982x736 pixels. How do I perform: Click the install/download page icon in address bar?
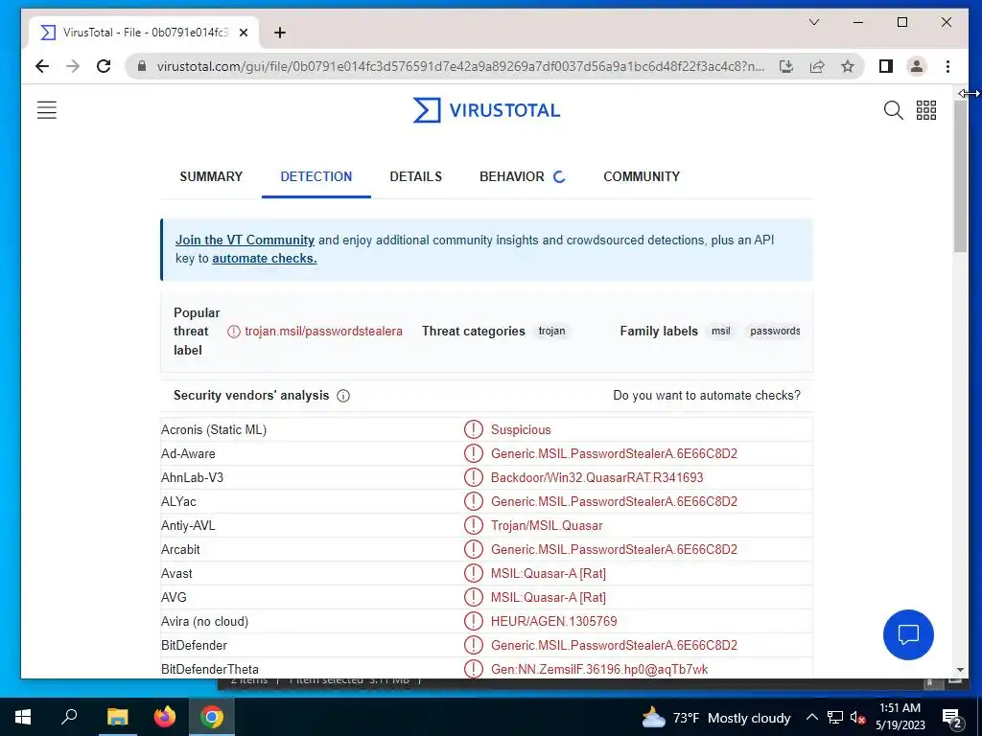(x=786, y=66)
